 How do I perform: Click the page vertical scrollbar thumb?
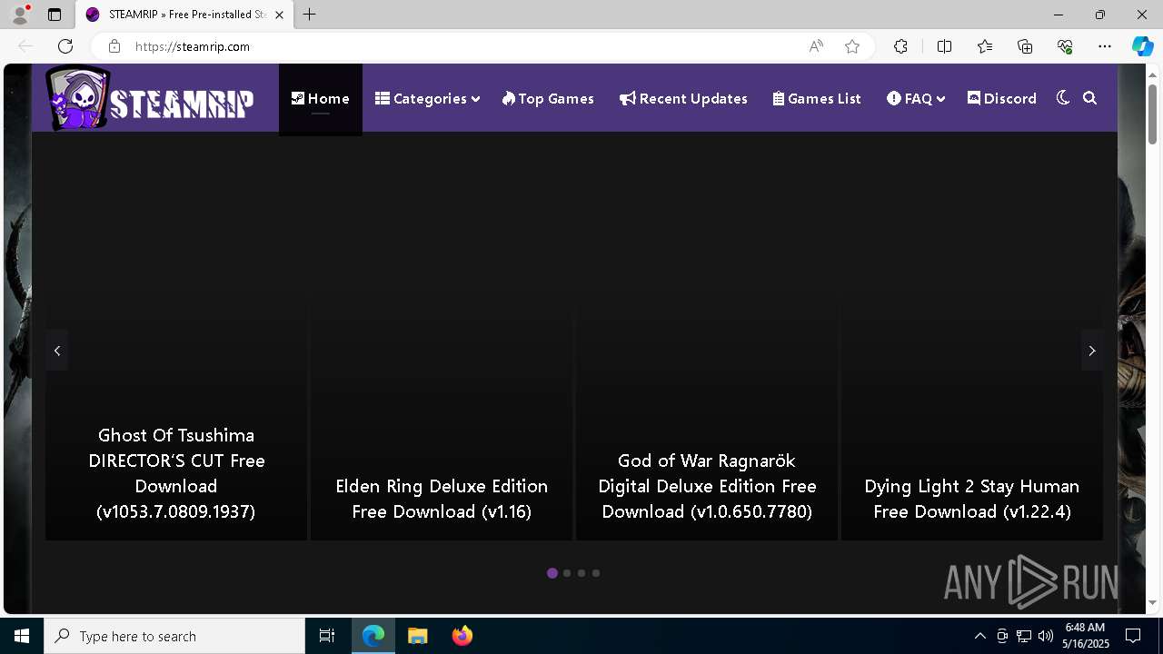pos(1152,114)
